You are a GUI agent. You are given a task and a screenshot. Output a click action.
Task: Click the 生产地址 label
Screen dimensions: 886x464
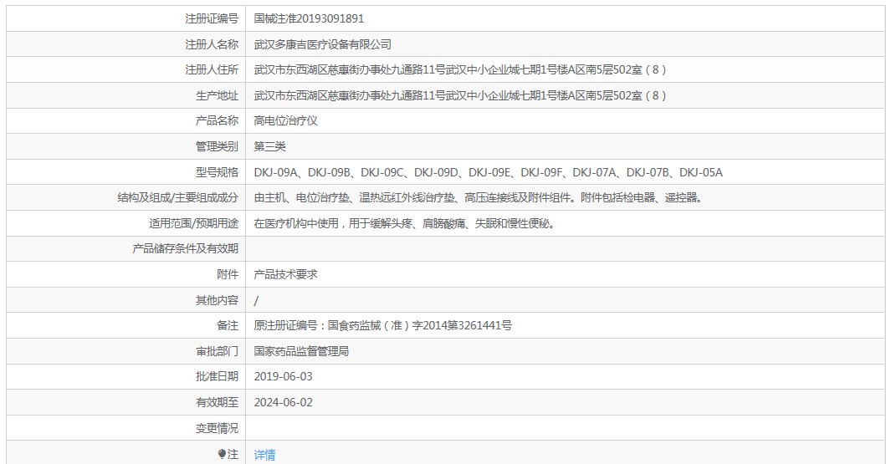click(217, 96)
